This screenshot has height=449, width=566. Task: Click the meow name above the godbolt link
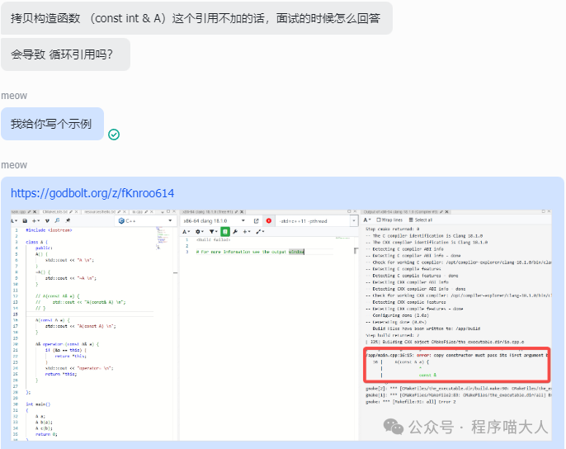(x=14, y=165)
